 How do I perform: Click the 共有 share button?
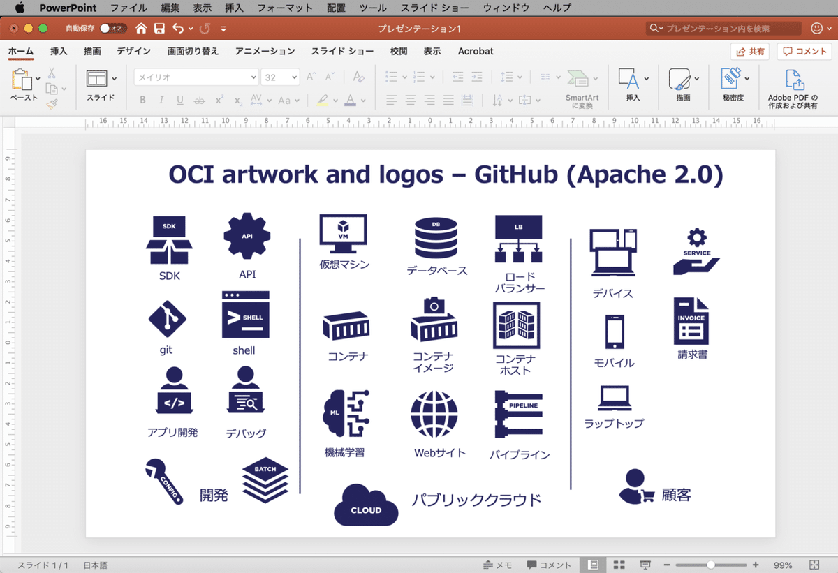pos(749,52)
